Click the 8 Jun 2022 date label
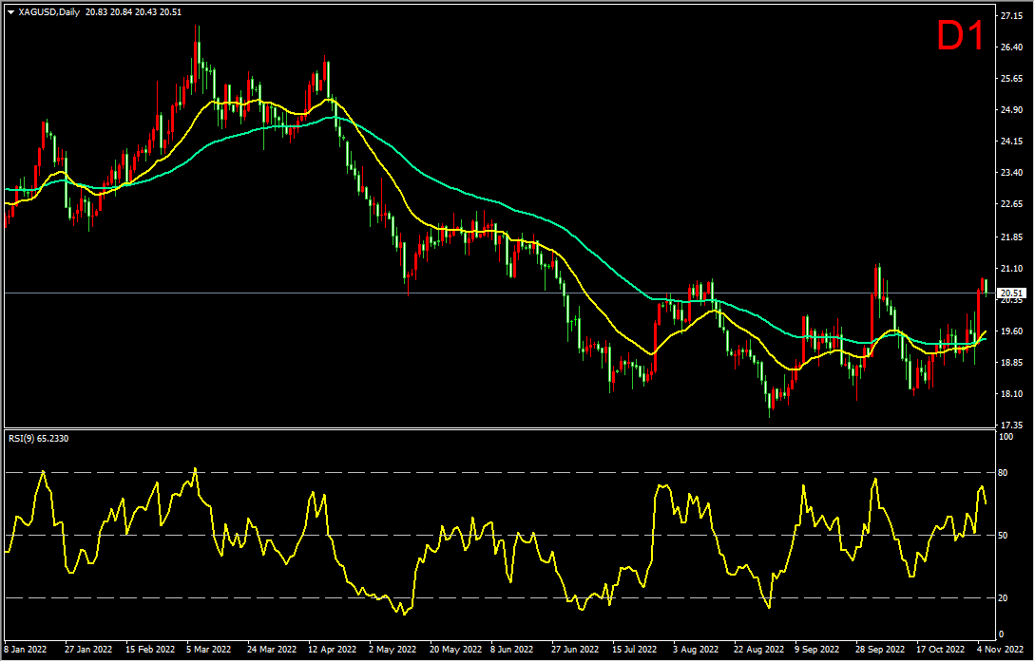 [511, 650]
